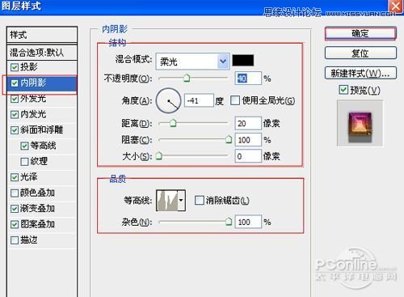The width and height of the screenshot is (404, 297).
Task: Click the 等高线 contour curve thumbnail
Action: coord(167,201)
